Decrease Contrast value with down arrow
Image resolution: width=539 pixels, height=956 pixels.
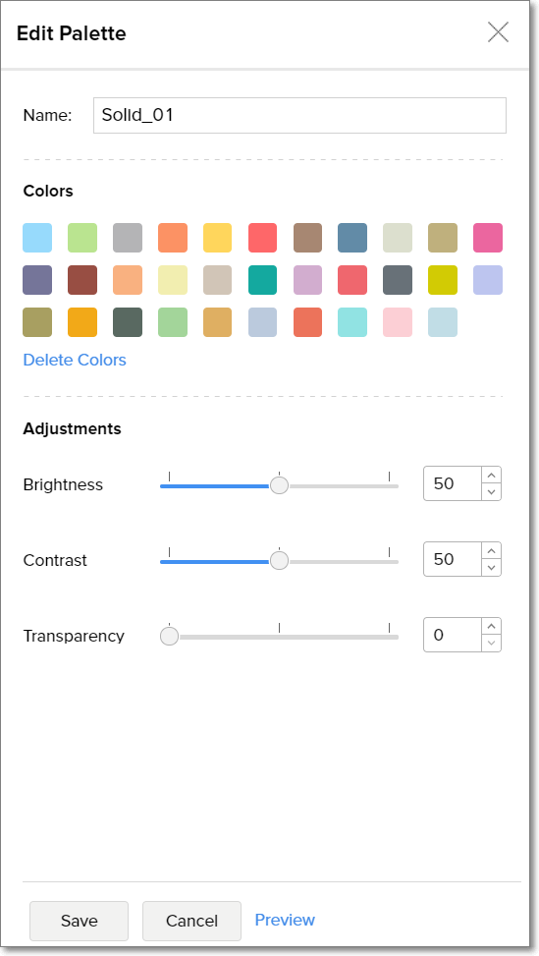(492, 568)
